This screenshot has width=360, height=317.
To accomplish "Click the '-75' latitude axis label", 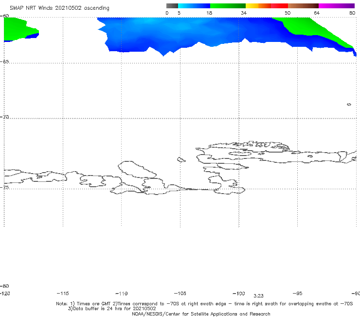I will click(x=4, y=187).
